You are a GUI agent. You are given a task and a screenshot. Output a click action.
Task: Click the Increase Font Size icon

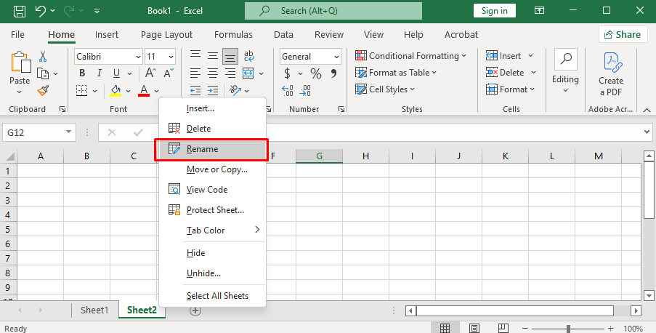pyautogui.click(x=150, y=73)
